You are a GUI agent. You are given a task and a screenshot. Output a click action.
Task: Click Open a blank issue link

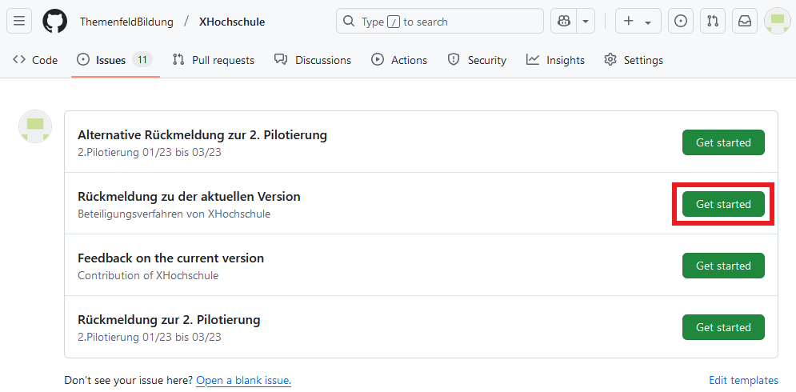point(244,380)
